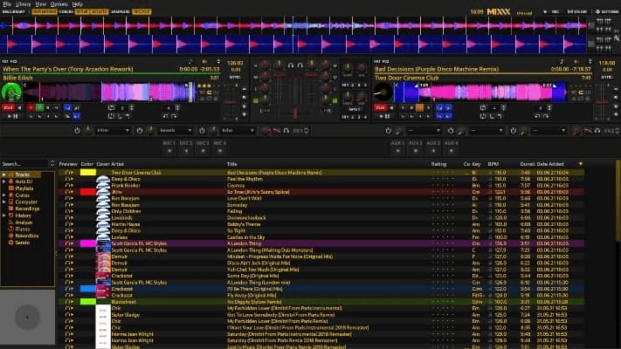Screen dimensions: 621x349
Task: Click deck 2 SYNC button
Action: point(607,77)
